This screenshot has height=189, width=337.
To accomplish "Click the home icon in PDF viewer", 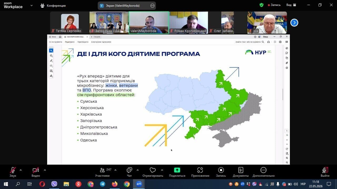I will point(60,37).
